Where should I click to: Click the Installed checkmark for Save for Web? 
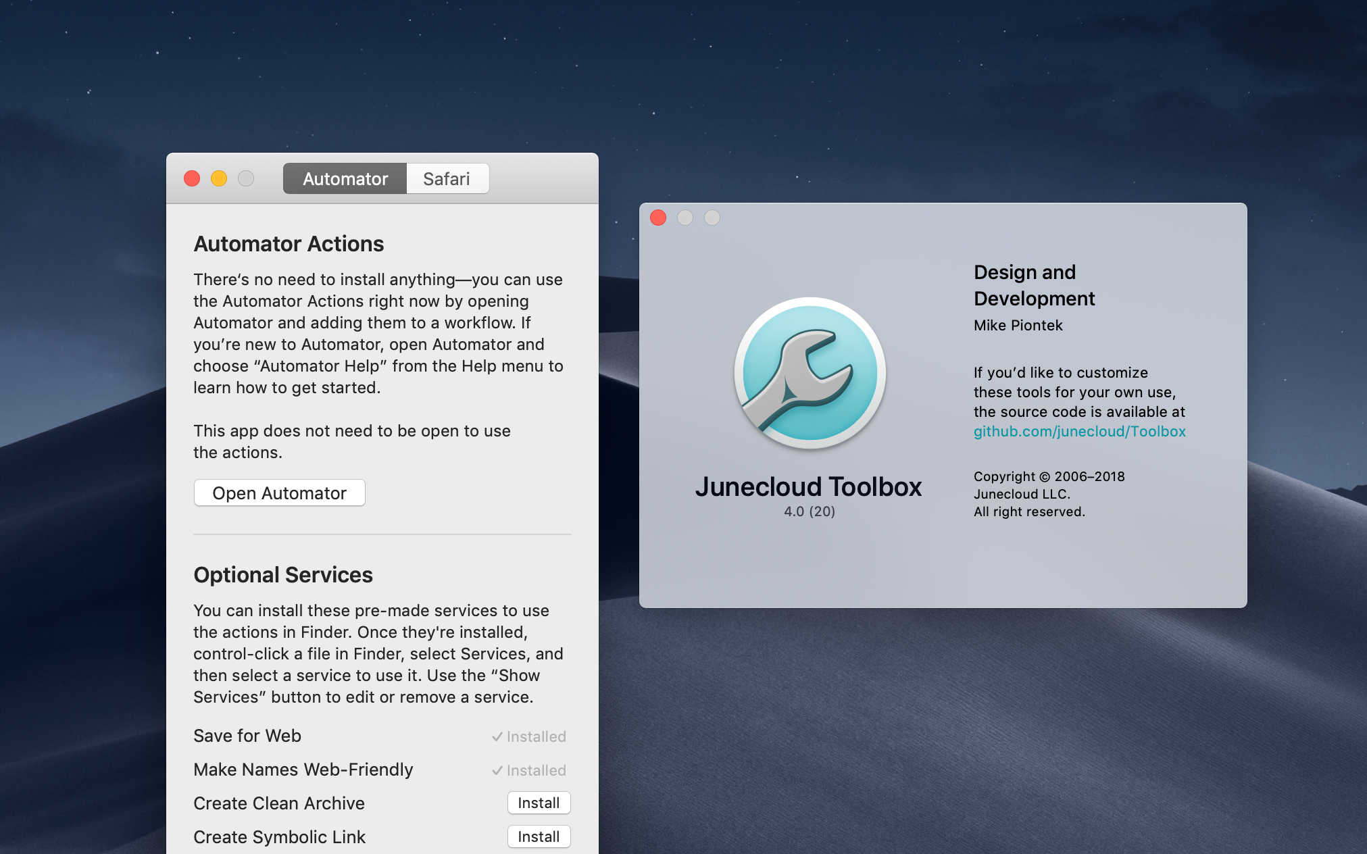[529, 736]
